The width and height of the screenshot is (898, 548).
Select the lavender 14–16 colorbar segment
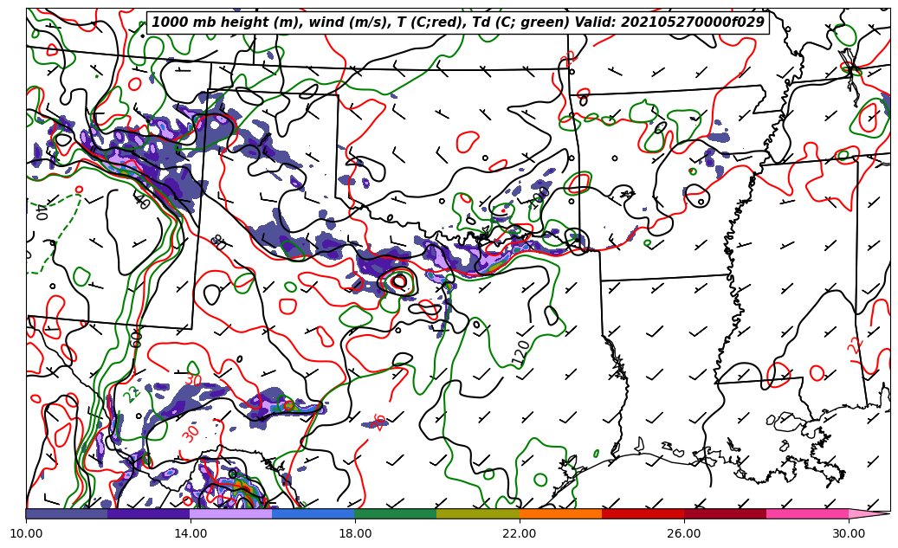click(x=231, y=513)
